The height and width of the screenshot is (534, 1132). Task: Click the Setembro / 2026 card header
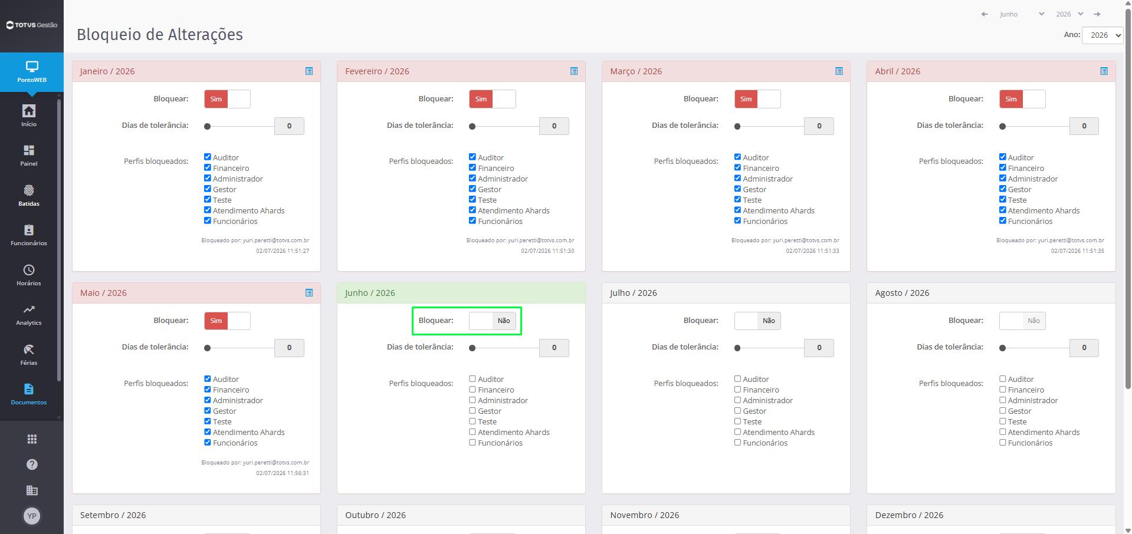click(x=196, y=515)
